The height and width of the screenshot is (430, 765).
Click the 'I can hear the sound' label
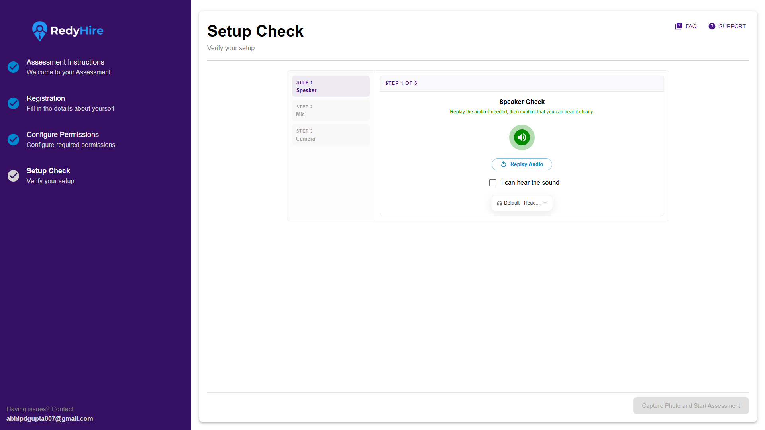pyautogui.click(x=530, y=183)
